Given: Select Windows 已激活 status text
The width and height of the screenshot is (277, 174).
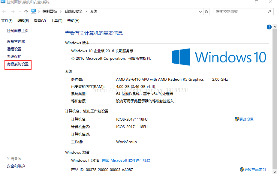Looking at the screenshot, I should 85,160.
